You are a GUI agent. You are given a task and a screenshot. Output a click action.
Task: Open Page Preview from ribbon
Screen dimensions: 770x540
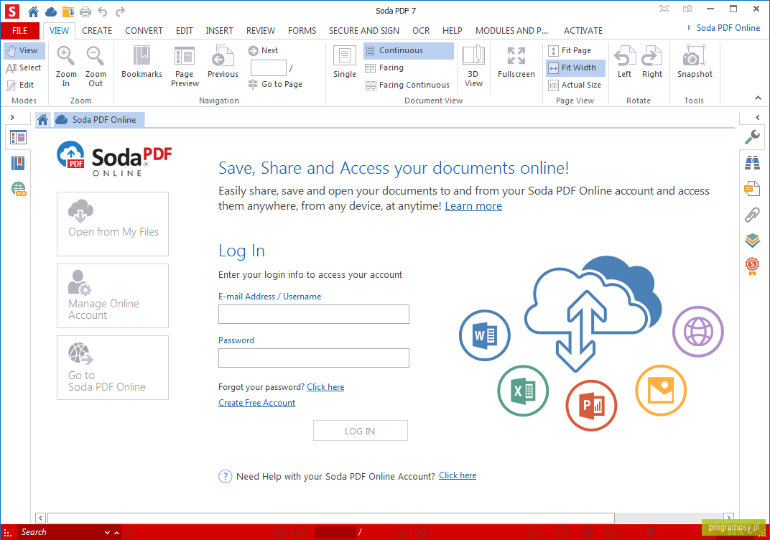(x=185, y=66)
